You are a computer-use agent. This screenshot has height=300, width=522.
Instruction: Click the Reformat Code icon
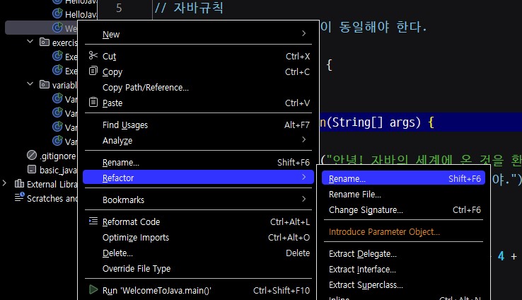pyautogui.click(x=93, y=221)
